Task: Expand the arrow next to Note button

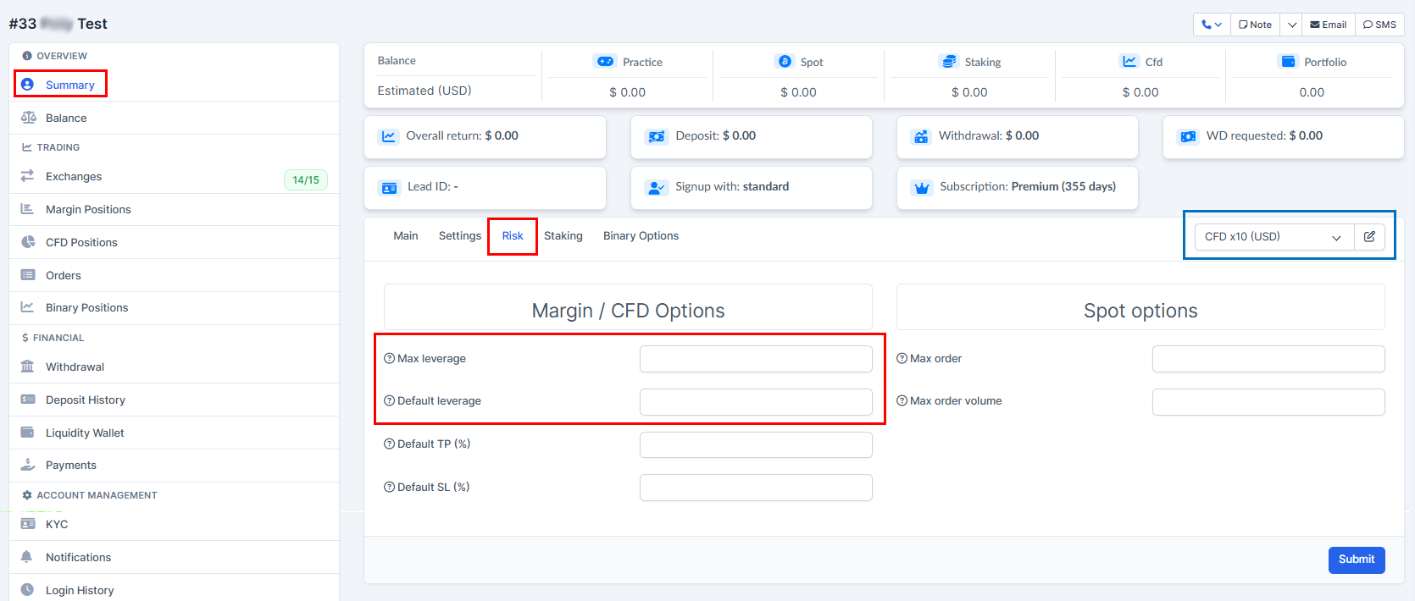Action: pyautogui.click(x=1291, y=25)
